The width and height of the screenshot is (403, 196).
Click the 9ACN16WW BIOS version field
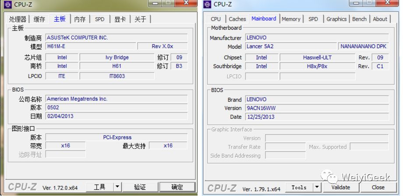pos(317,108)
